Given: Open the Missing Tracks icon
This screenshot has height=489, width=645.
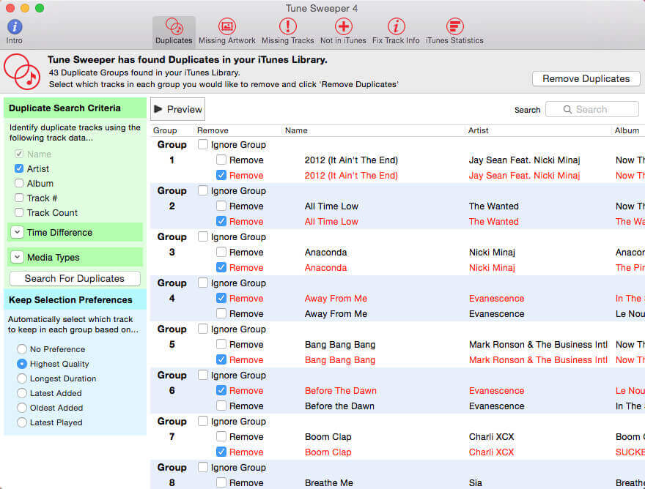Looking at the screenshot, I should pyautogui.click(x=287, y=26).
